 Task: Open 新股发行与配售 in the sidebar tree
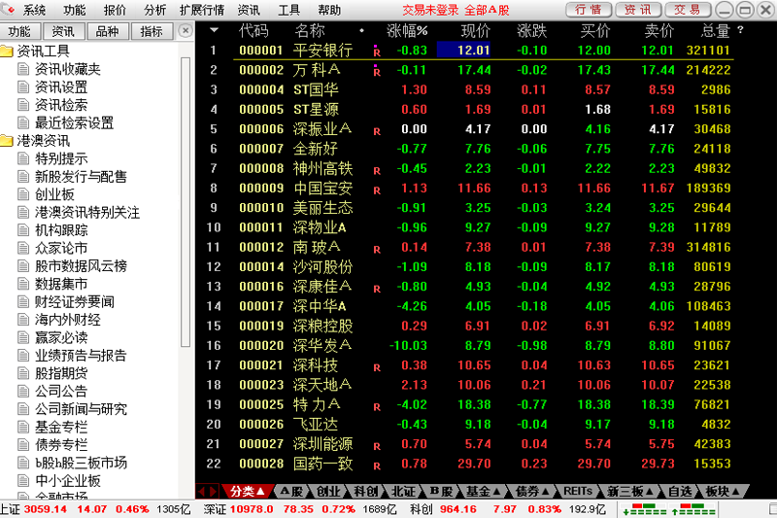(81, 177)
